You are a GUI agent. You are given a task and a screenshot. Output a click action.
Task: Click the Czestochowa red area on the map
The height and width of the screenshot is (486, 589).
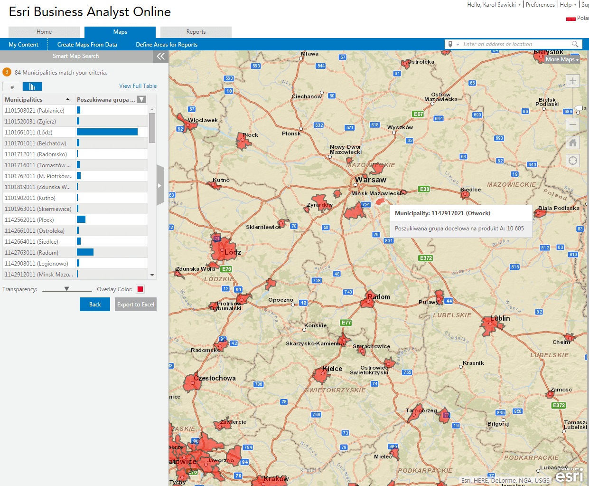click(x=193, y=383)
